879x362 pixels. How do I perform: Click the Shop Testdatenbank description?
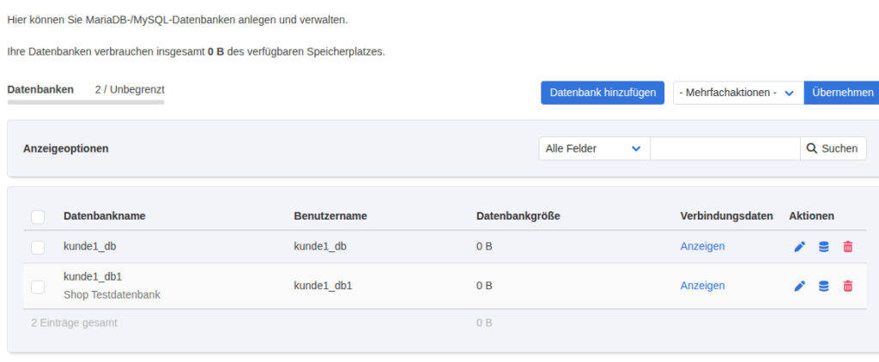pyautogui.click(x=112, y=294)
